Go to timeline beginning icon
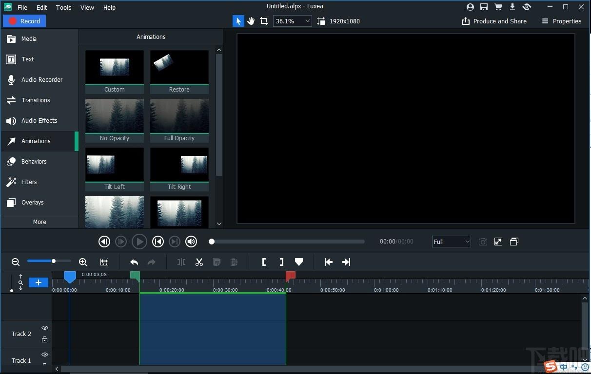The image size is (591, 374). (x=329, y=262)
